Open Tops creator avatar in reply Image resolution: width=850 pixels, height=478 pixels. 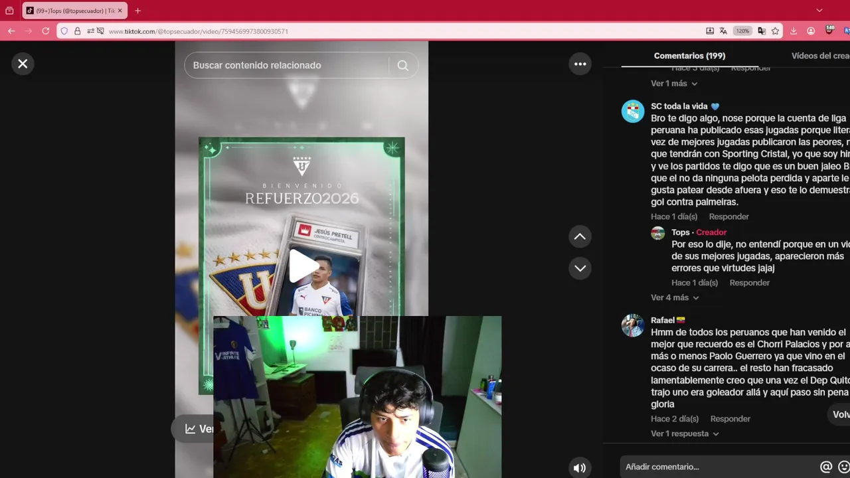pyautogui.click(x=658, y=233)
